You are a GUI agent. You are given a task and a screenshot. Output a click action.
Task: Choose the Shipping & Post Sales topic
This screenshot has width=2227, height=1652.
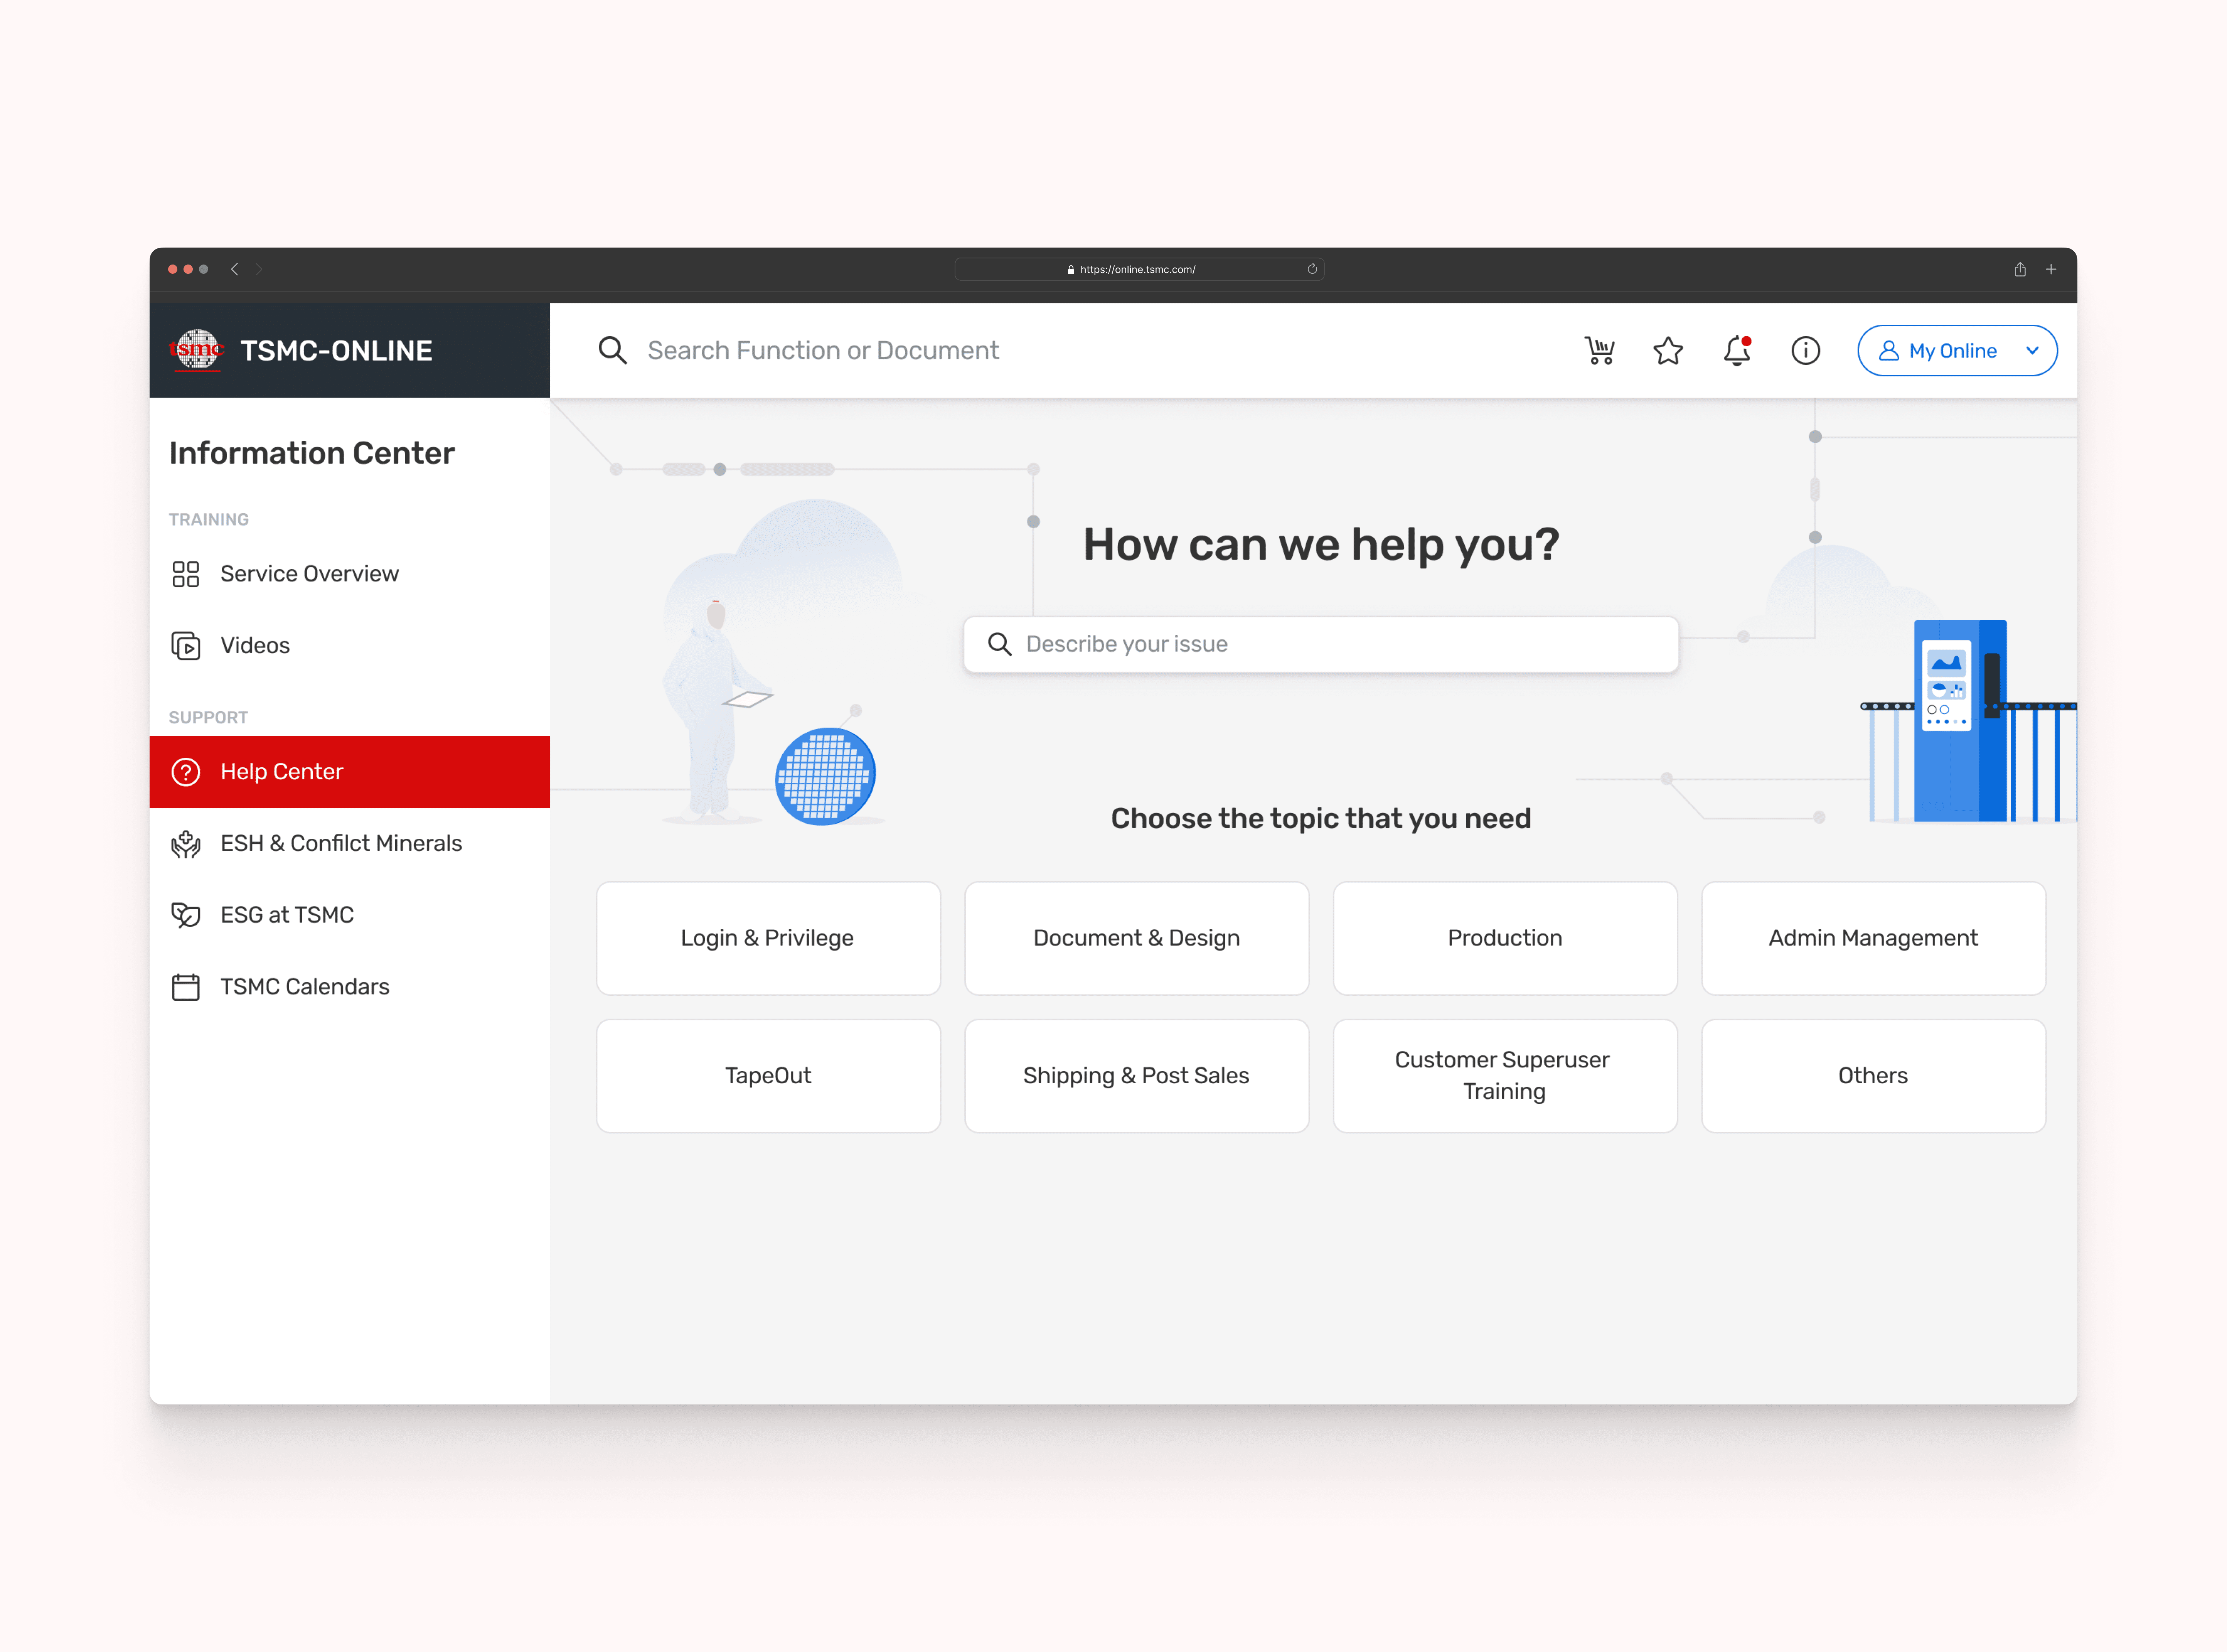point(1137,1076)
